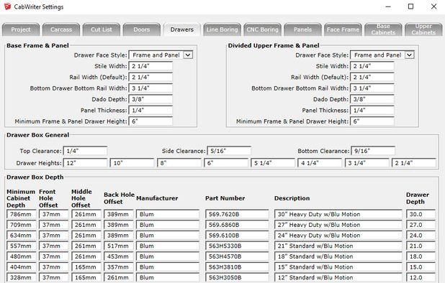The width and height of the screenshot is (445, 283).
Task: Click Part Number 563H5330B field
Action: coord(237,246)
